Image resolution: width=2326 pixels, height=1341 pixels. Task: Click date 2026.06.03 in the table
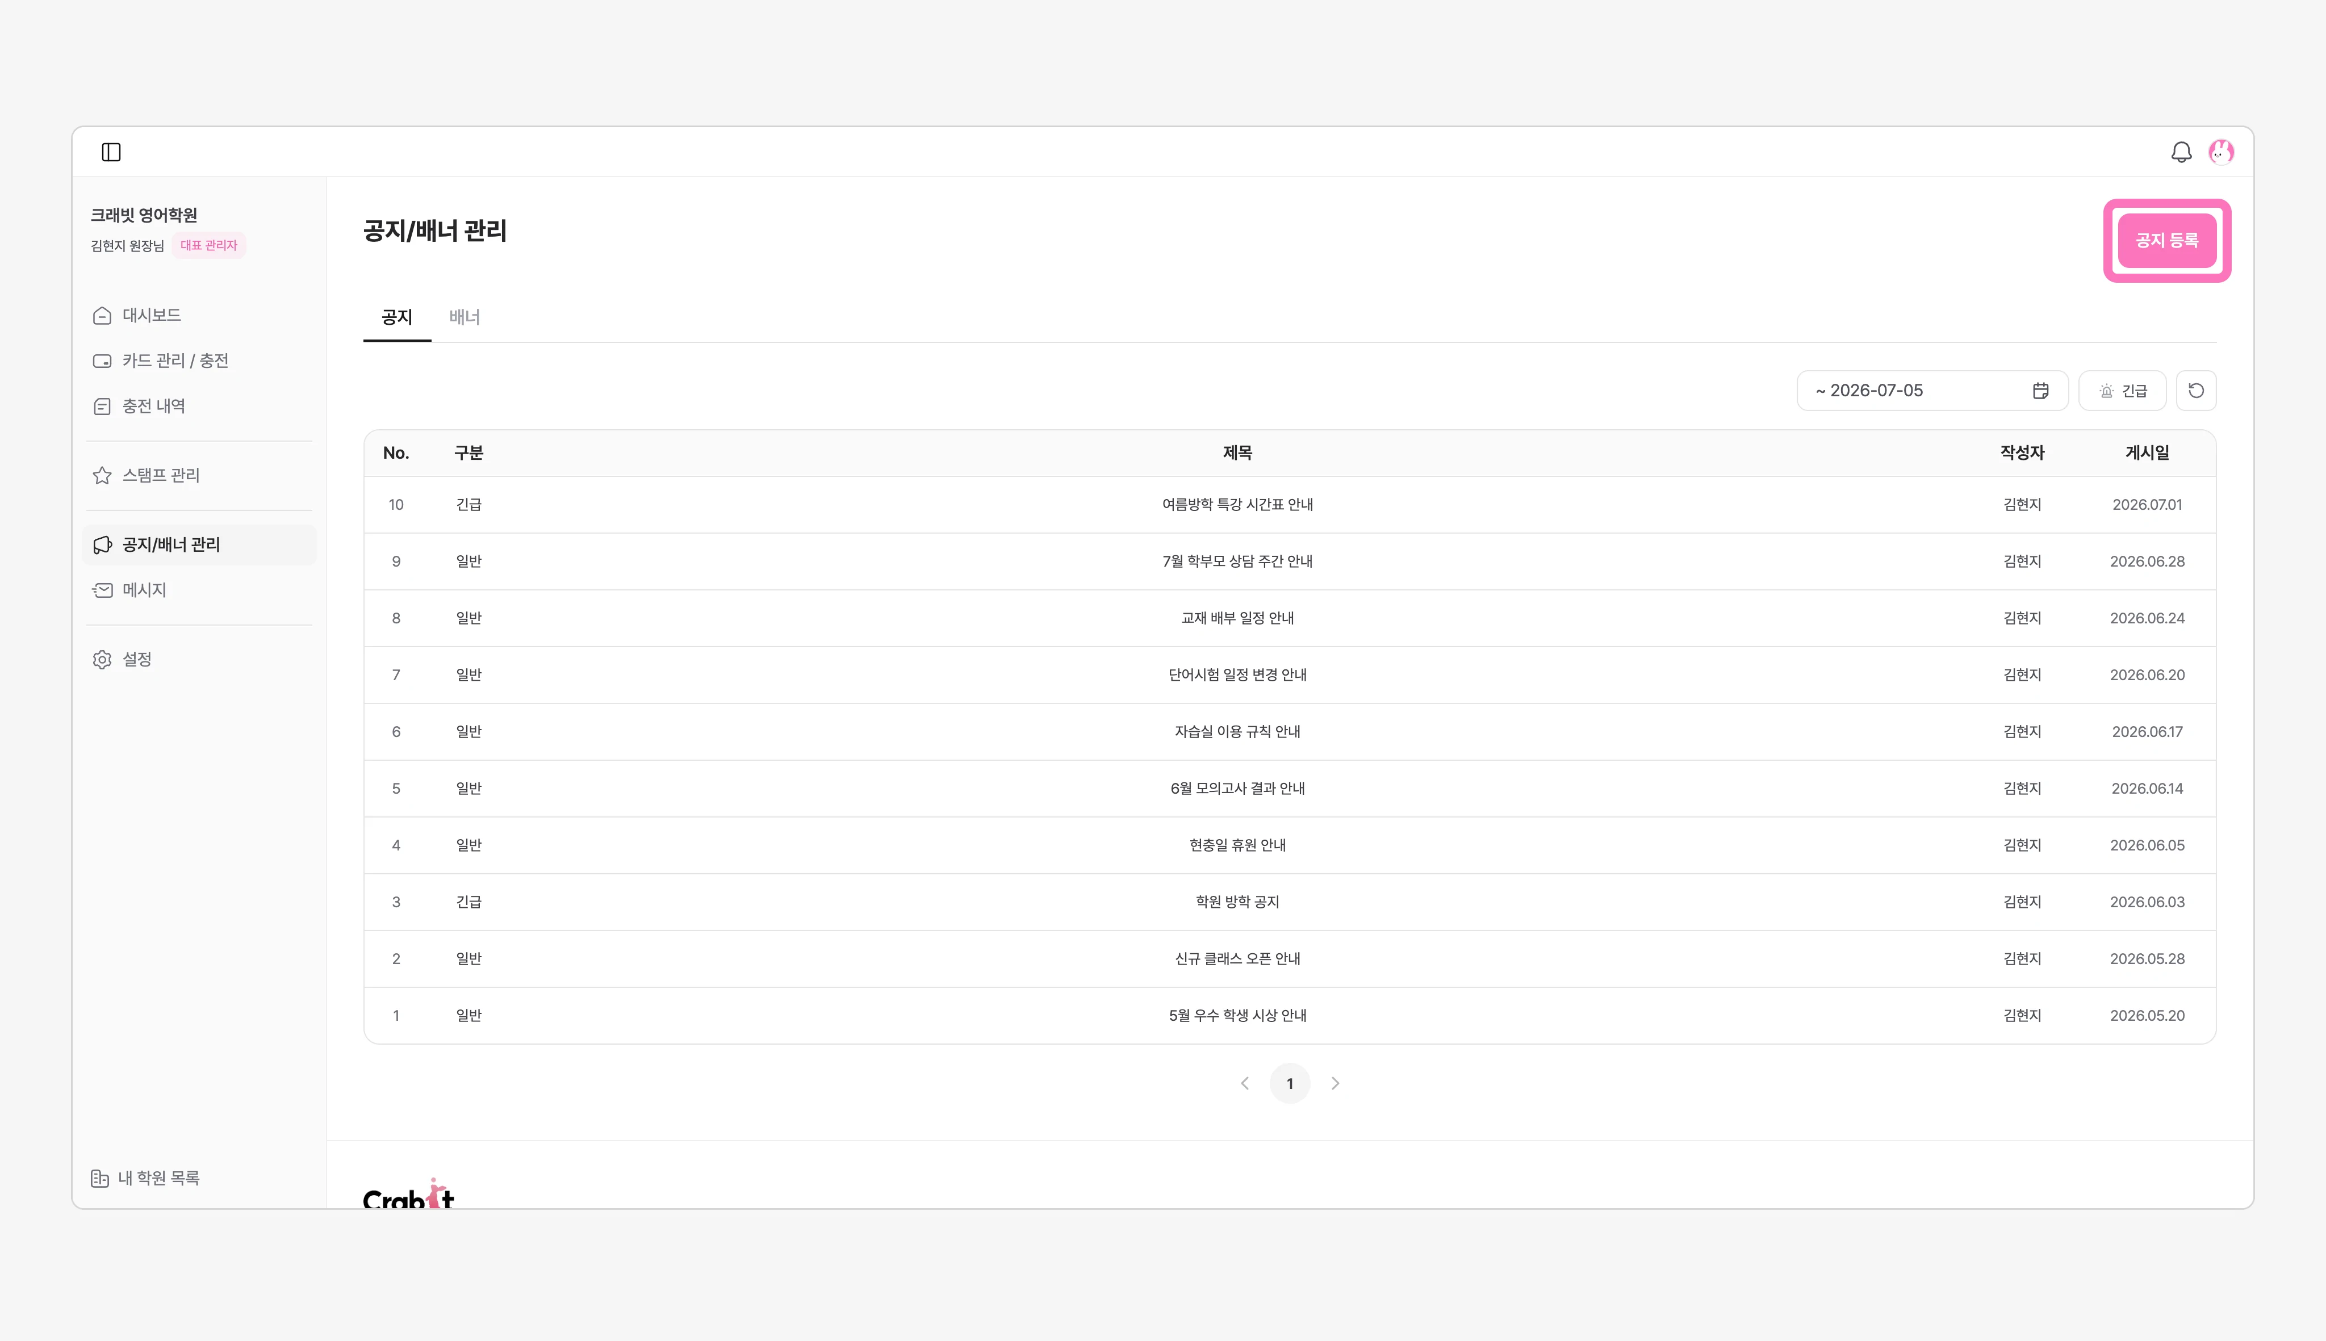(2147, 903)
